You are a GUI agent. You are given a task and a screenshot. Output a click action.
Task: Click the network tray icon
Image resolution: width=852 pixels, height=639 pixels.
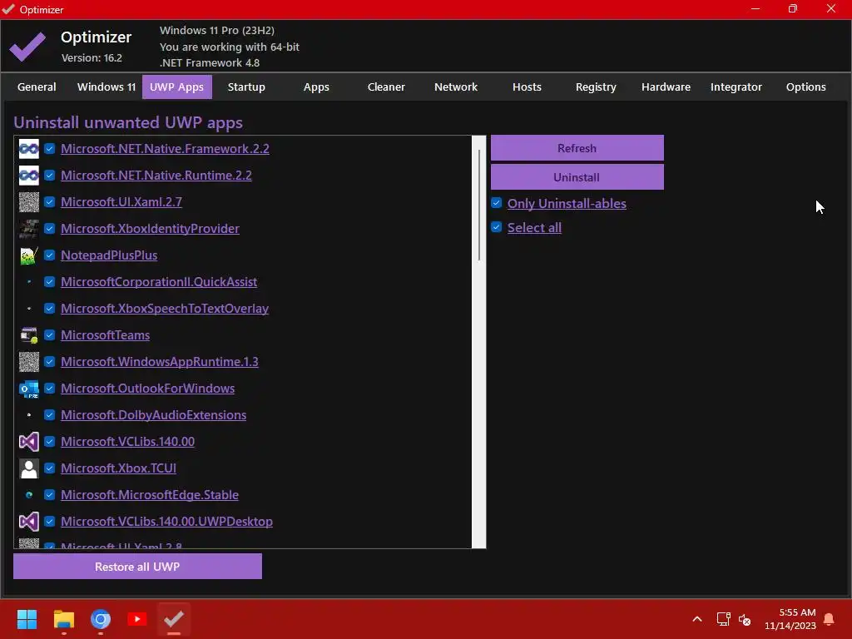pos(723,619)
